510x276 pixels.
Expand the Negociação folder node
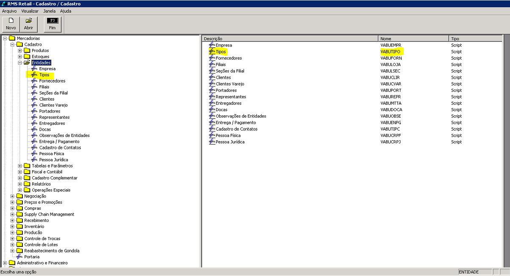click(x=13, y=196)
